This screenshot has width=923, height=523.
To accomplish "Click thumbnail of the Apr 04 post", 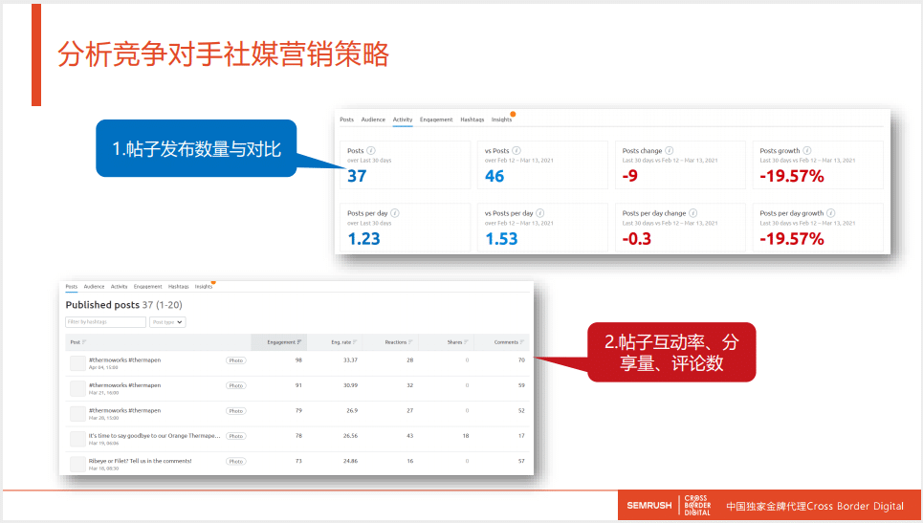I will [77, 363].
